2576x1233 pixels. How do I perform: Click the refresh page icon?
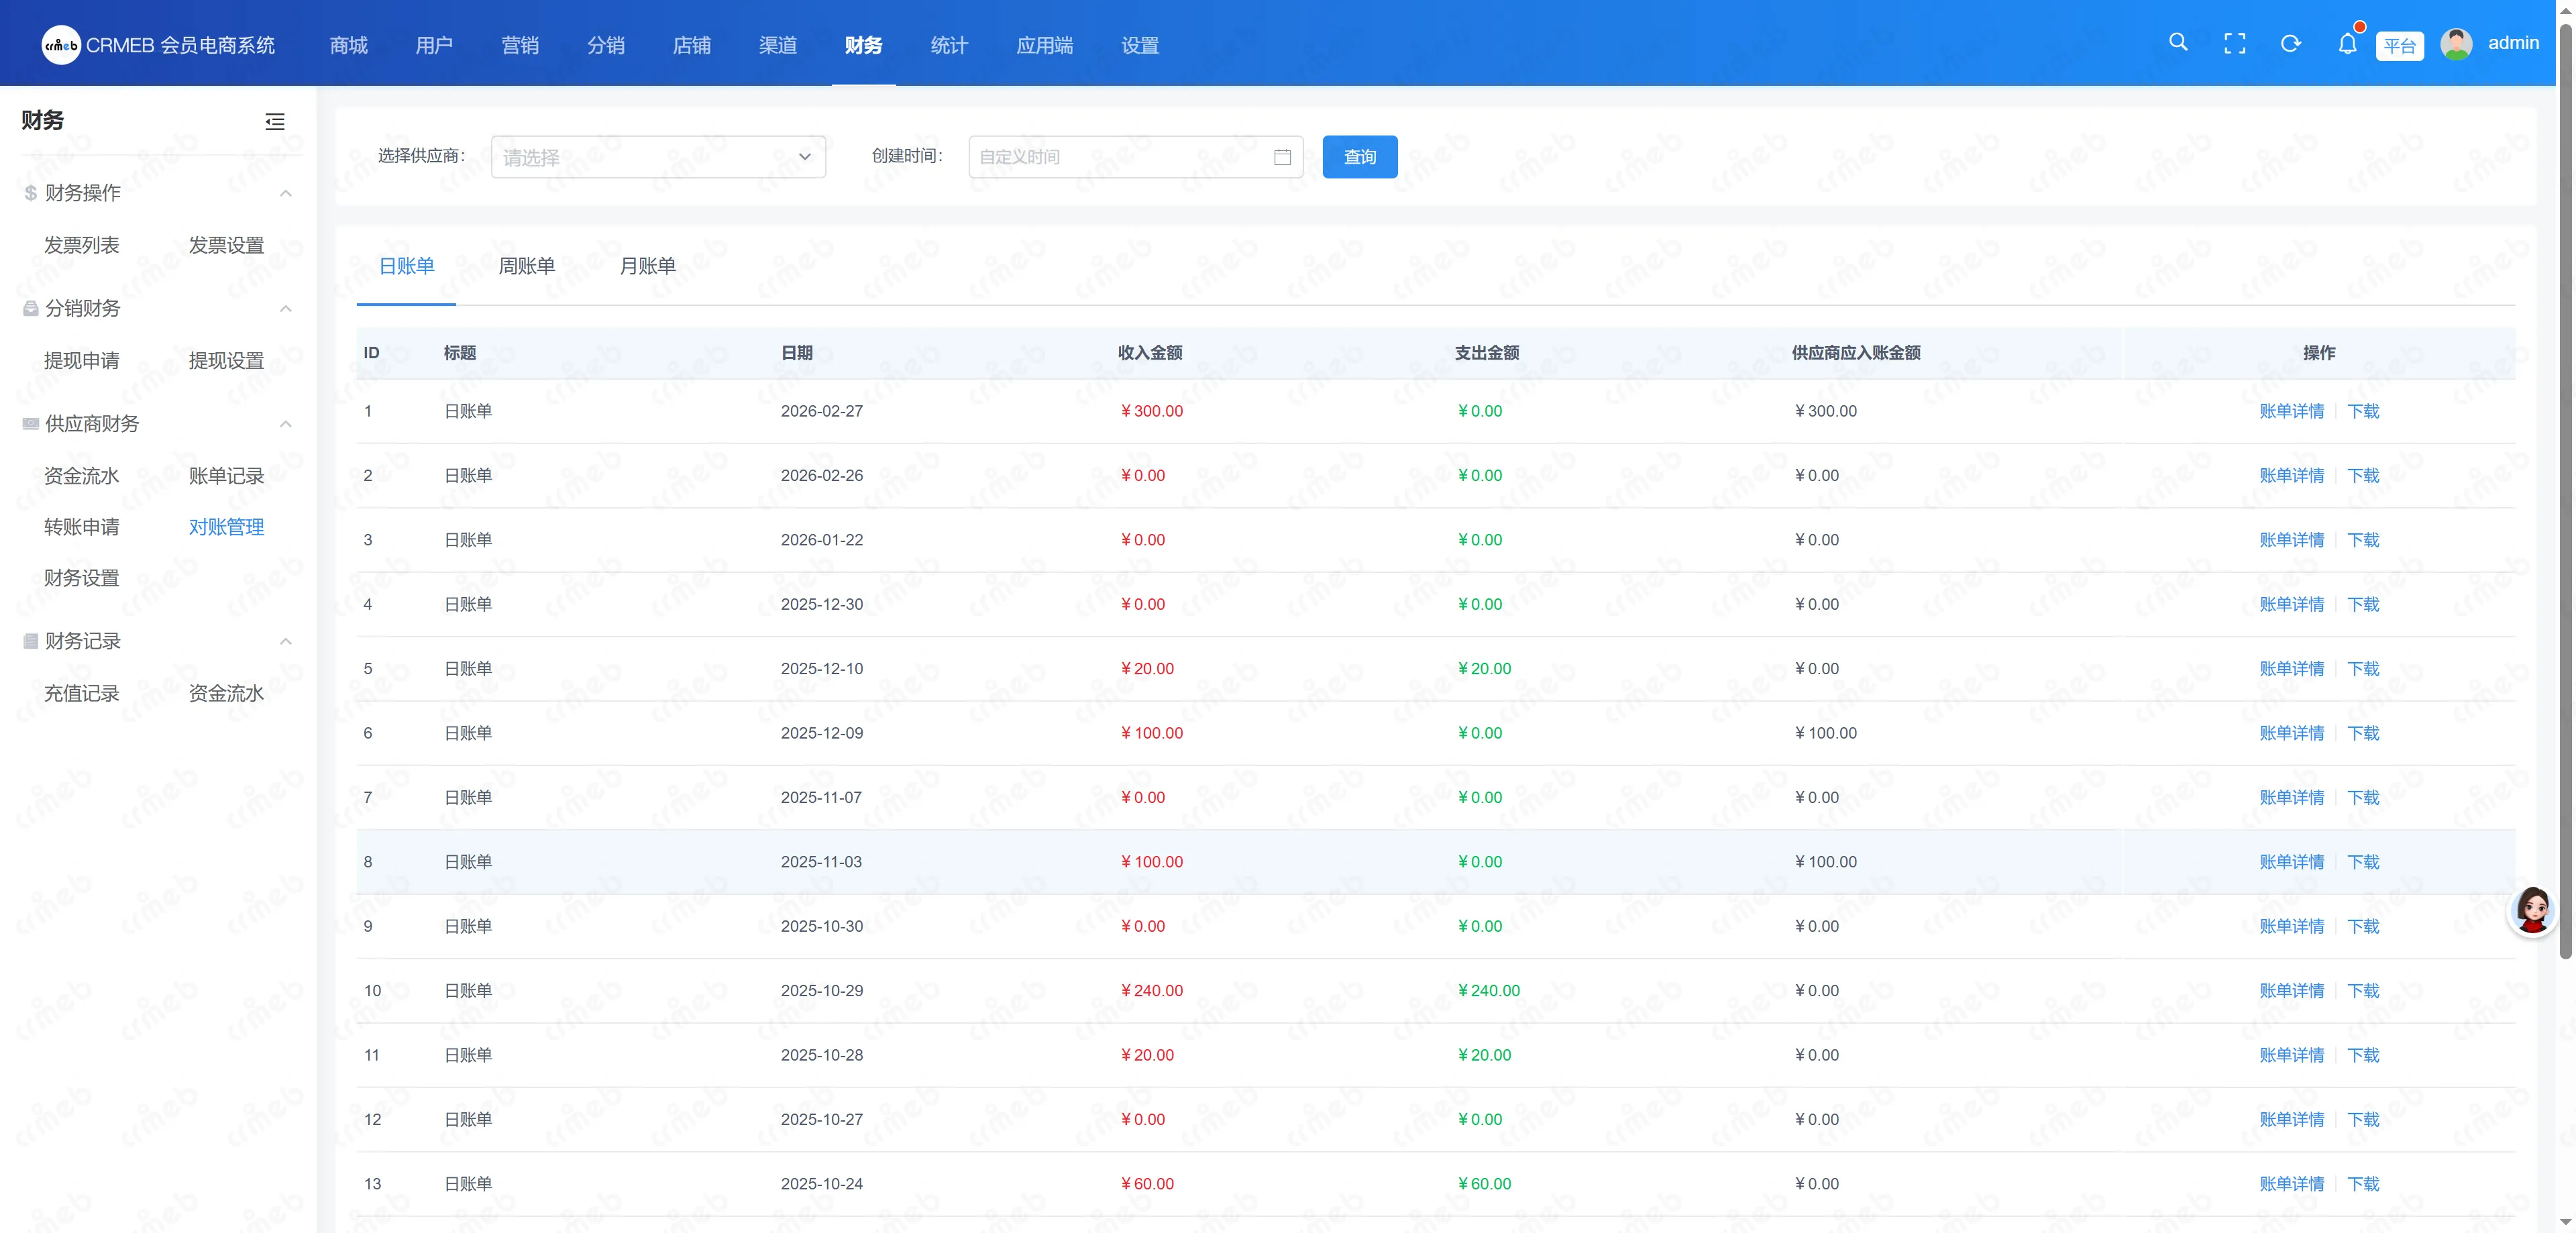[2291, 43]
